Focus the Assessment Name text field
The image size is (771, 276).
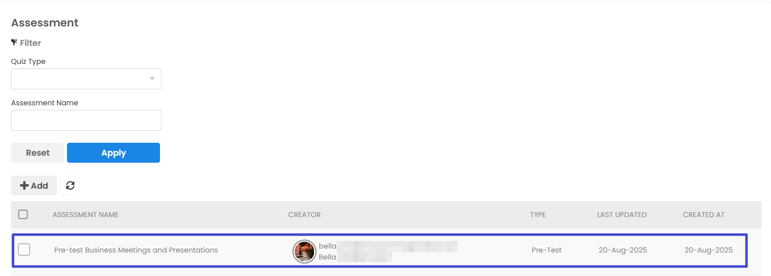point(86,120)
